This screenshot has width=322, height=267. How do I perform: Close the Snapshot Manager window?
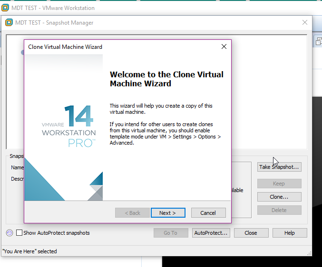[305, 22]
